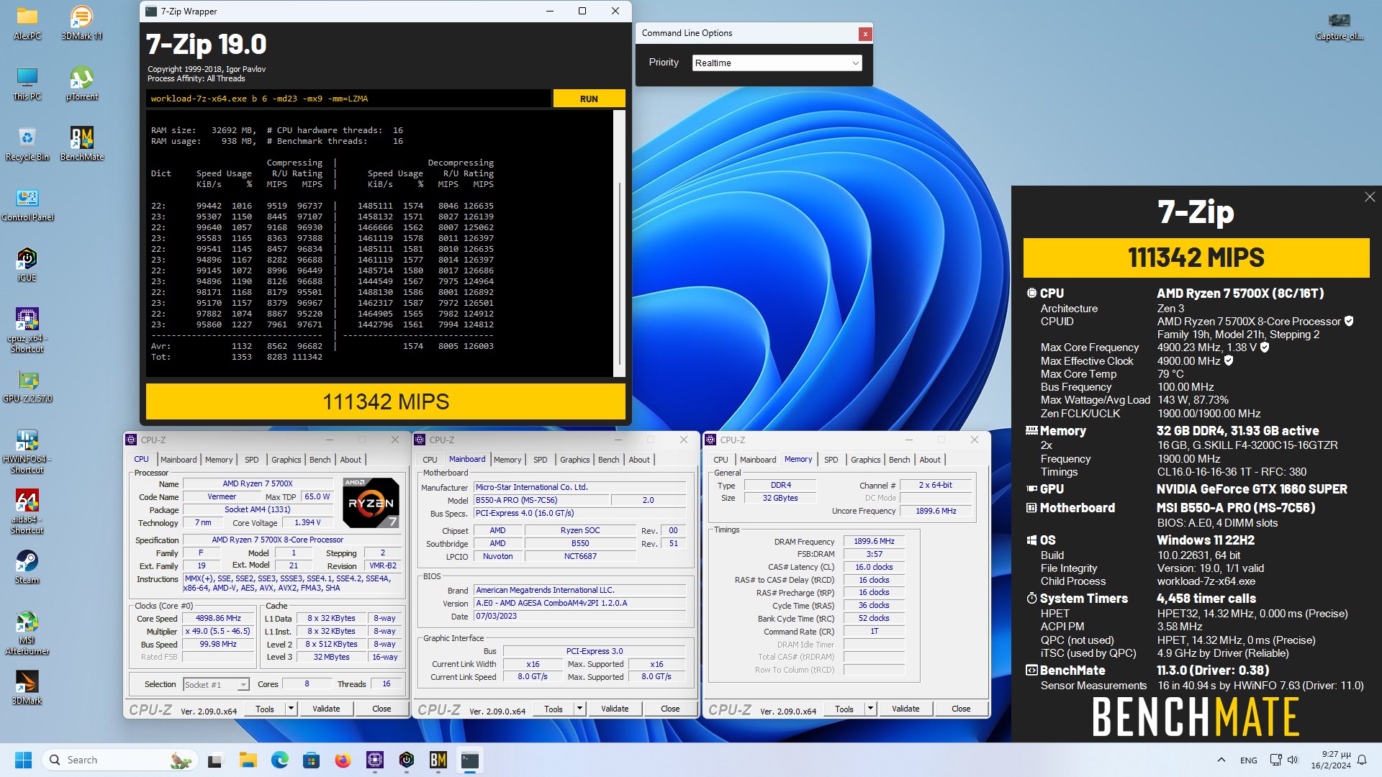
Task: Show hidden icons in the system tray
Action: [x=1221, y=760]
